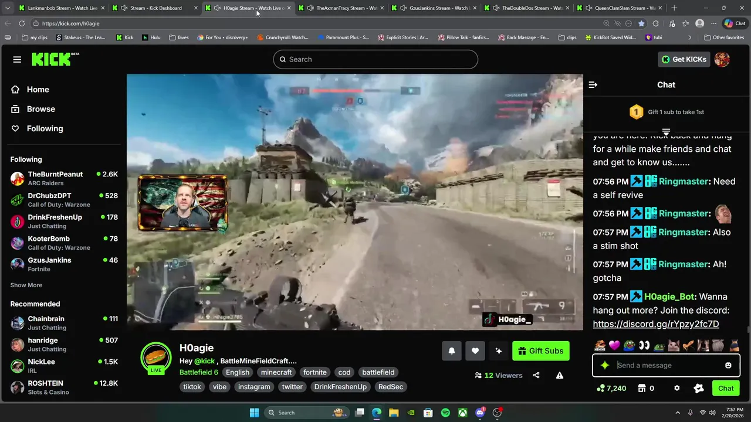Insert the pink heart emote
Image resolution: width=751 pixels, height=422 pixels.
pyautogui.click(x=614, y=346)
